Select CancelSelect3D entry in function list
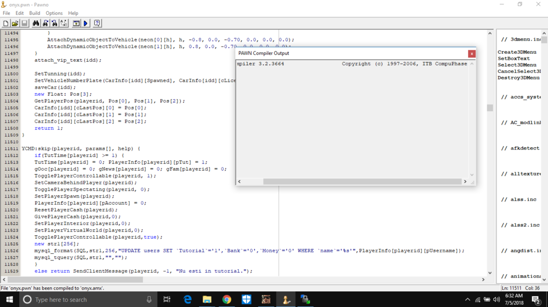Image resolution: width=548 pixels, height=307 pixels. (519, 71)
